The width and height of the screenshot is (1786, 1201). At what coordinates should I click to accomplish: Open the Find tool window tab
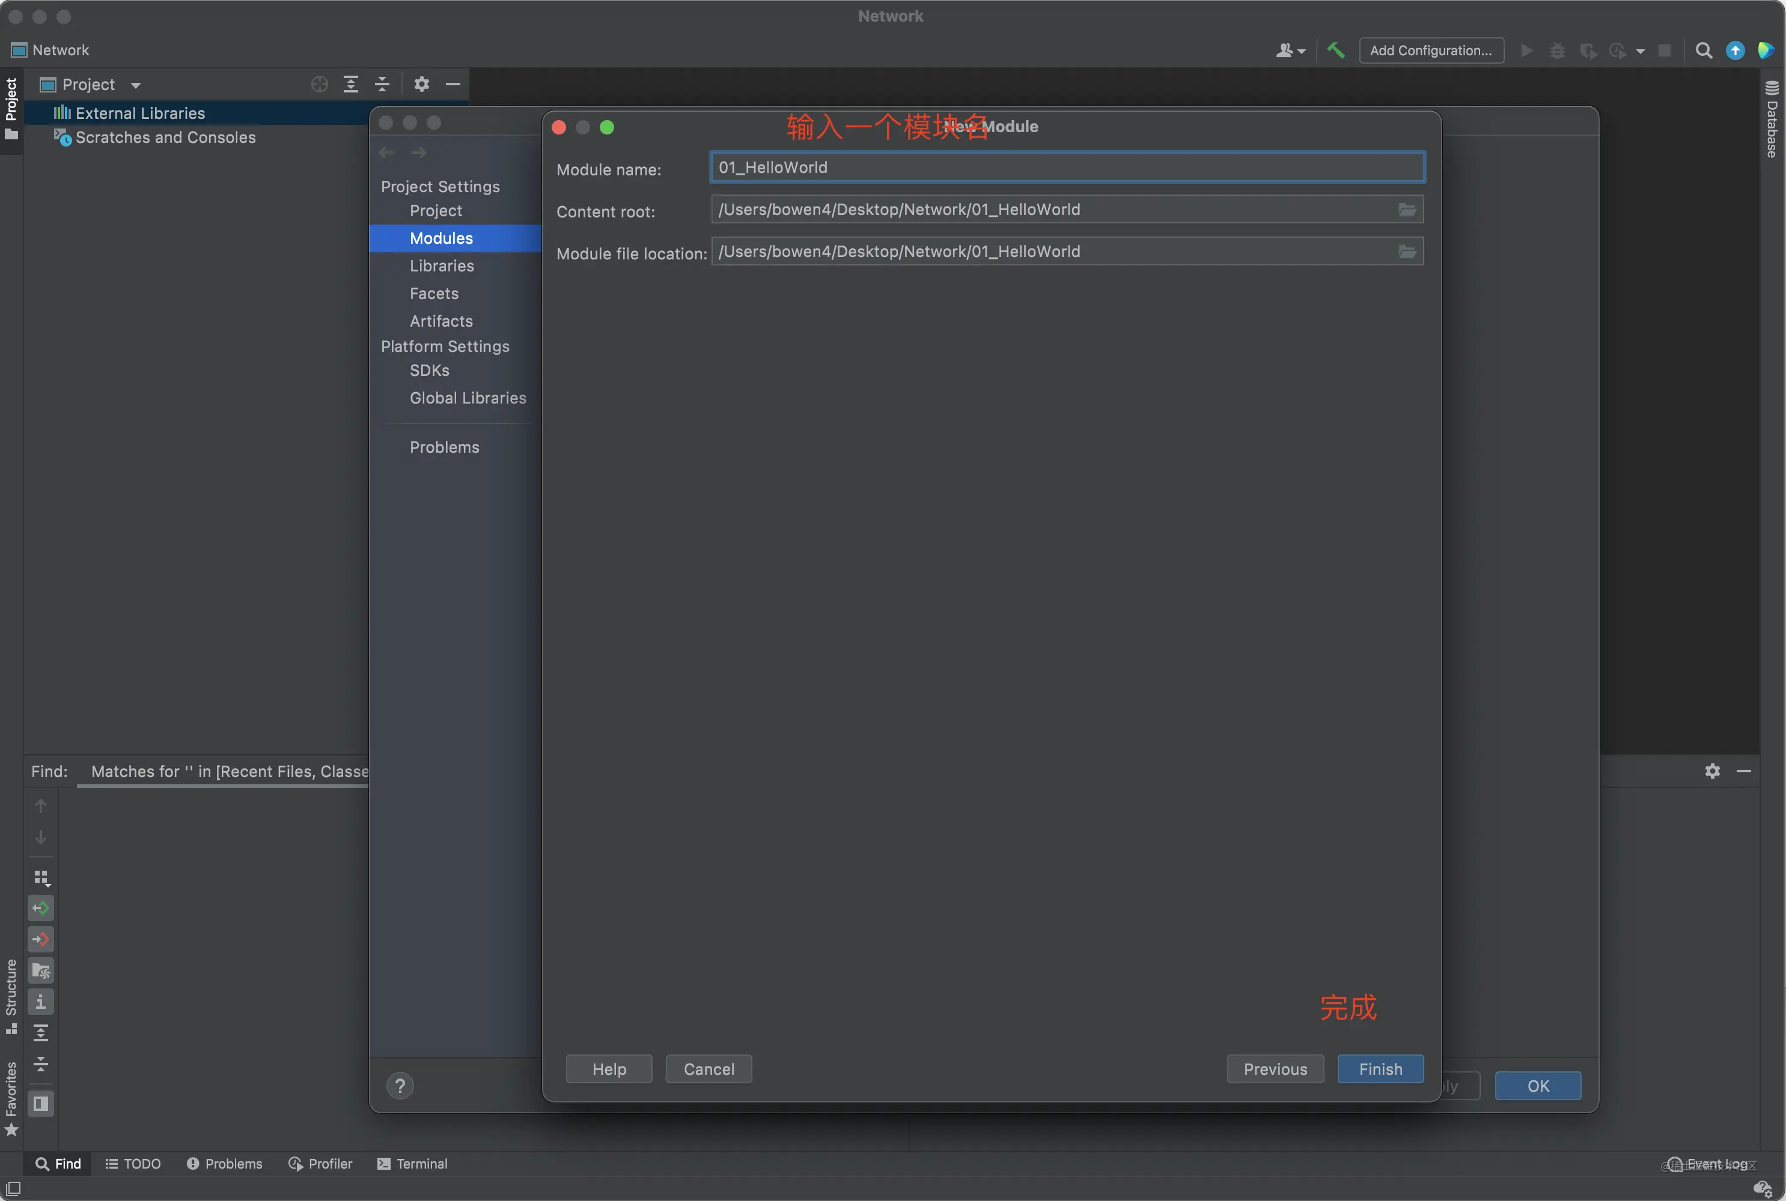pyautogui.click(x=58, y=1164)
